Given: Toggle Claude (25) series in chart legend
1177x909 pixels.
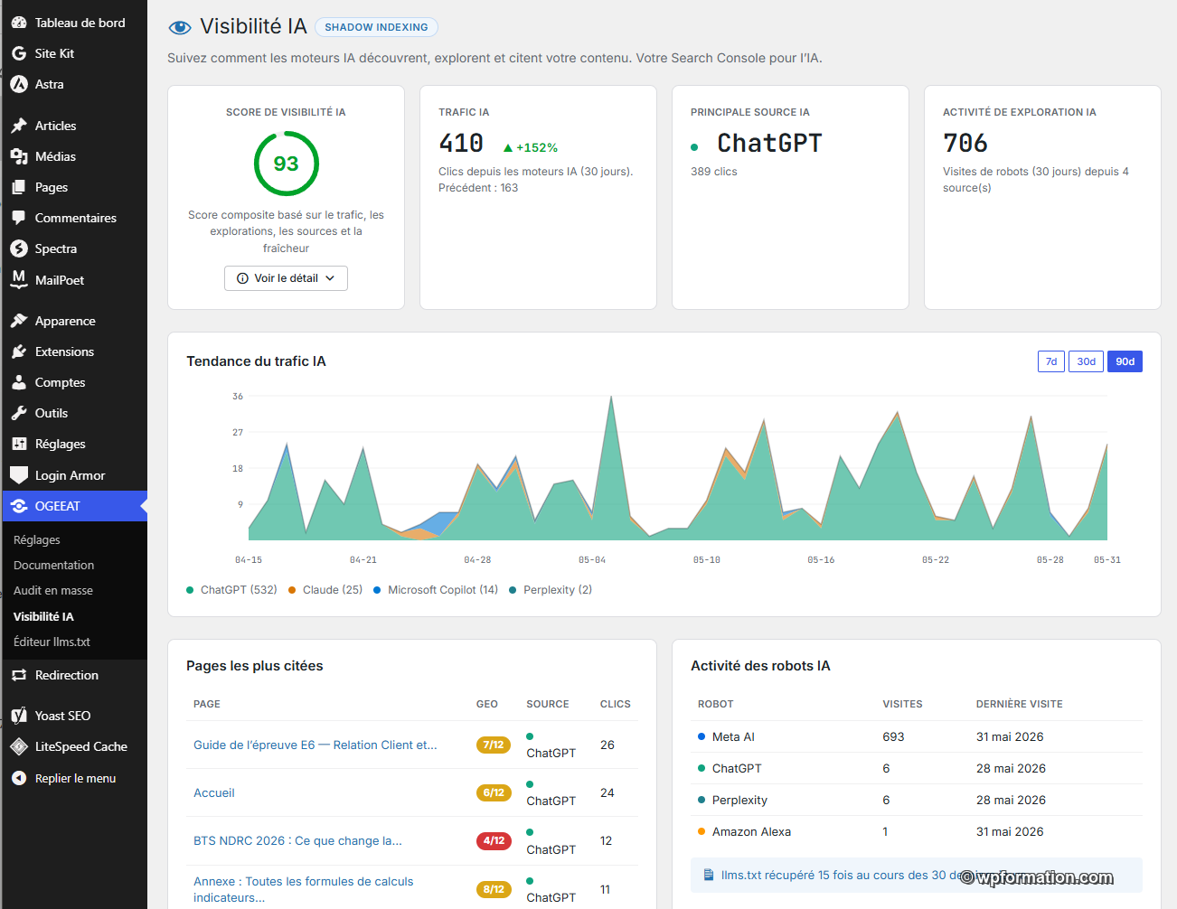Looking at the screenshot, I should tap(325, 590).
